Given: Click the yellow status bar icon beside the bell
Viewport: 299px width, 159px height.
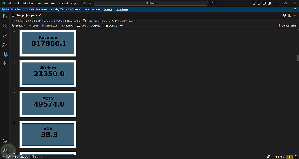Looking at the screenshot, I should (x=290, y=157).
